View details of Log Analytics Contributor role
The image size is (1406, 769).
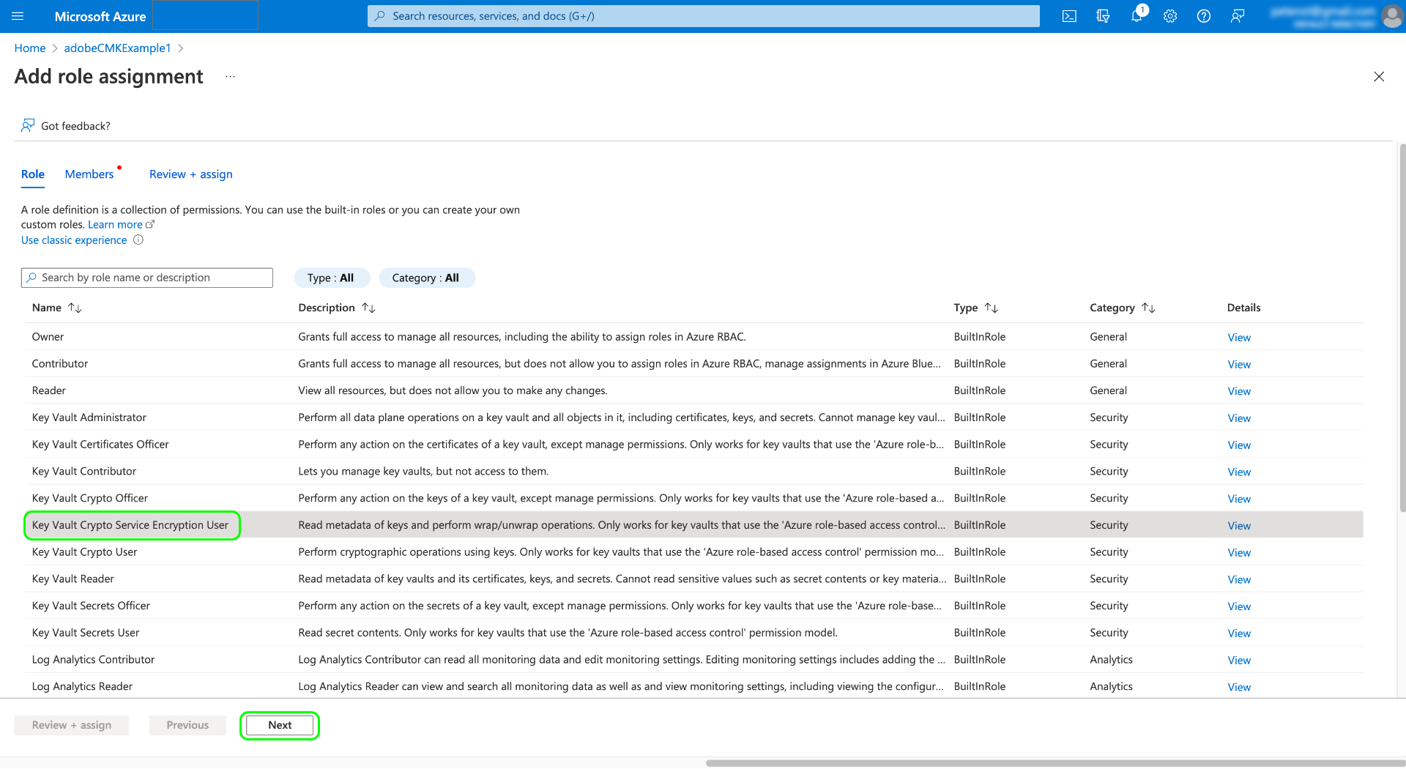(x=1239, y=661)
